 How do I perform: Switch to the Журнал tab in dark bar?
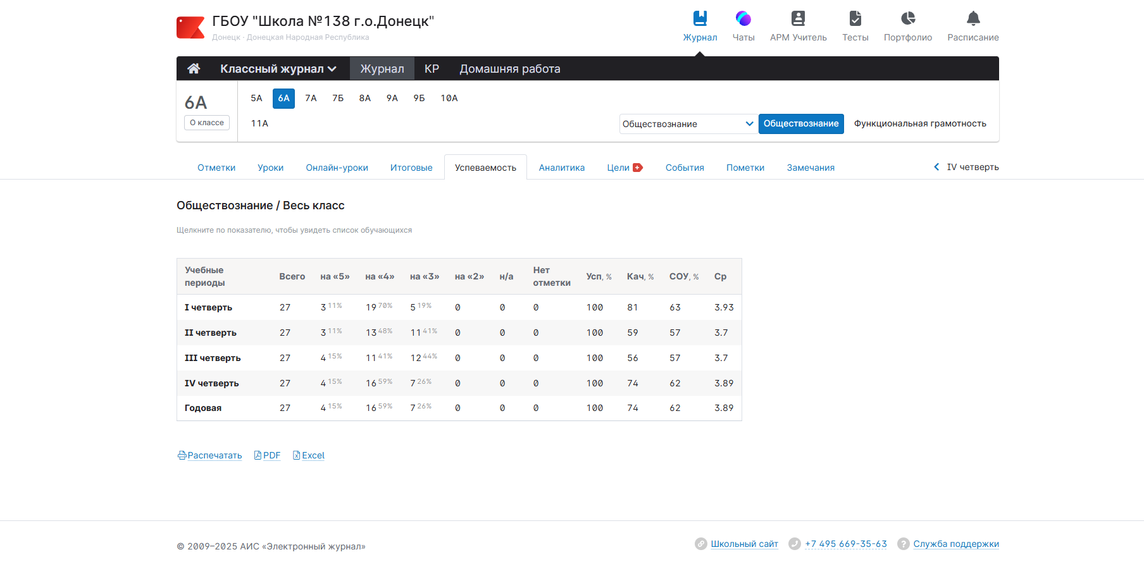tap(382, 68)
